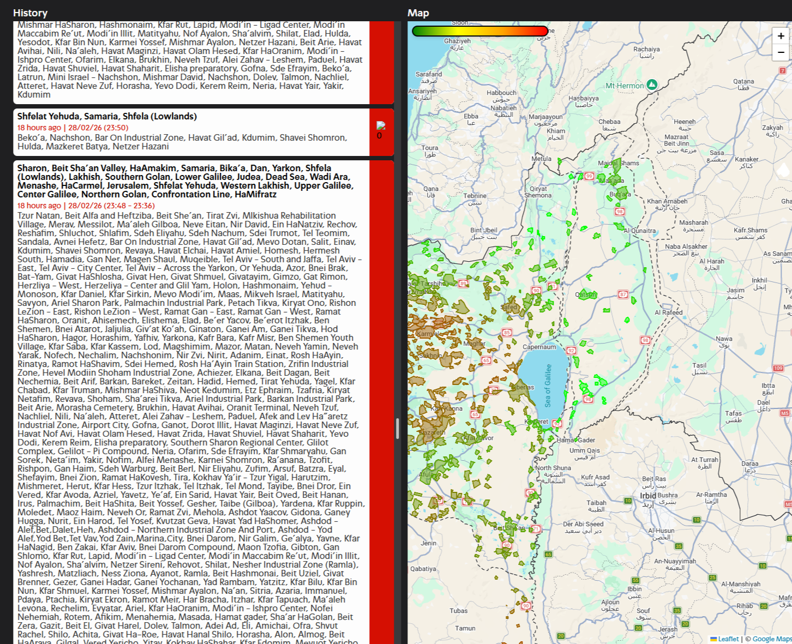
Task: Open the Google Maps attribution link
Action: click(x=772, y=639)
